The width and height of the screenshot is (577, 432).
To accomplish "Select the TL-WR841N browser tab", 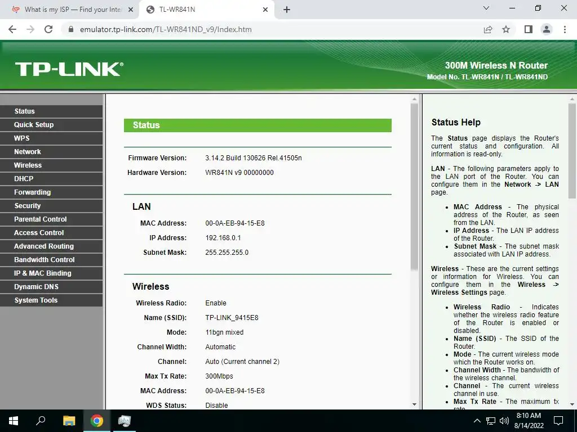I will coord(207,10).
